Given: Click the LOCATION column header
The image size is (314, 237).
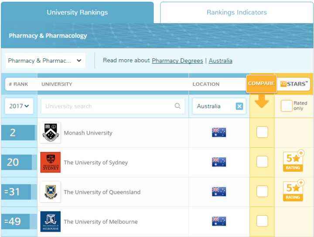Looking at the screenshot, I should pos(206,84).
